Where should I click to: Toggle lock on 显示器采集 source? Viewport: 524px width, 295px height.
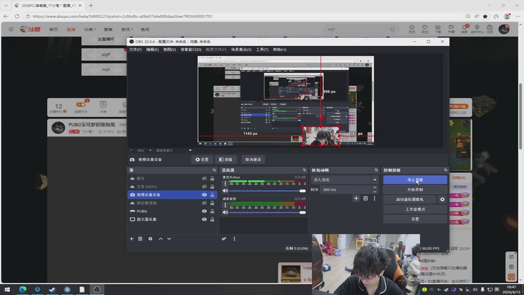tap(212, 220)
